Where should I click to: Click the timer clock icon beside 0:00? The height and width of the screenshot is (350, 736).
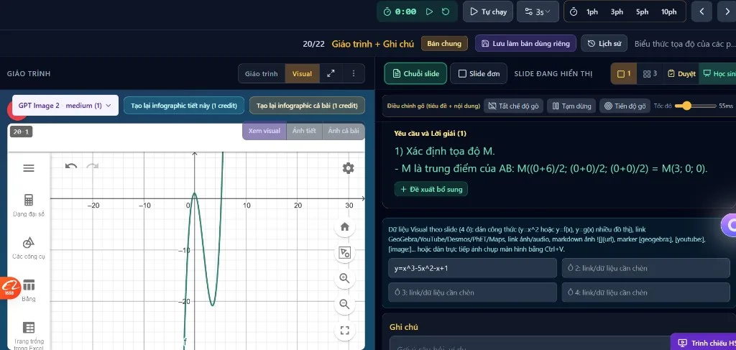click(387, 11)
